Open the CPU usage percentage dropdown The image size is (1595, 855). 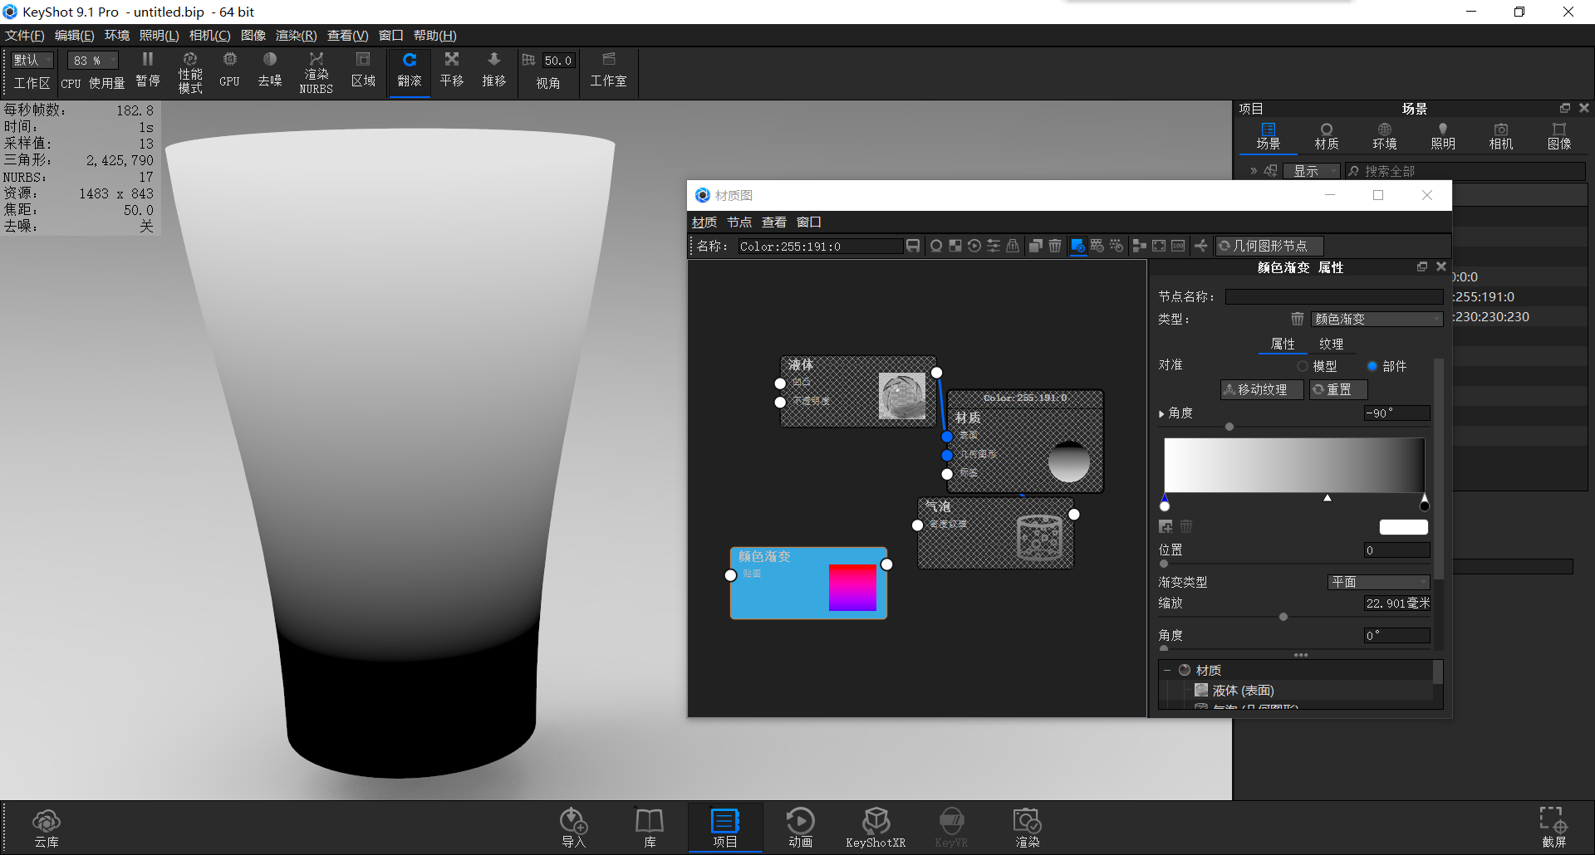coord(91,60)
